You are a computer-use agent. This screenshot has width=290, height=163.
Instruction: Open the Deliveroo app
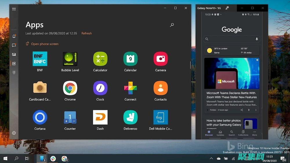coord(130,117)
